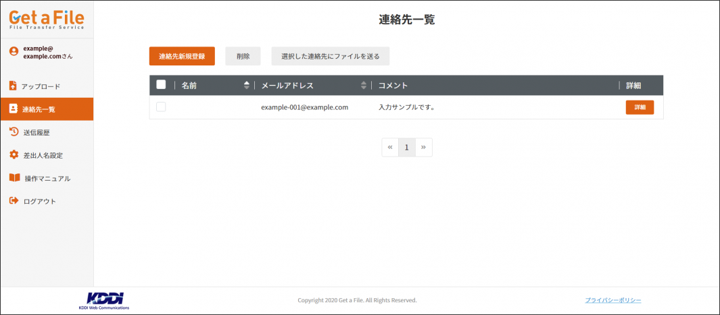Screen dimensions: 720x315
Task: Open the プライバシーポリシー link
Action: pos(613,300)
